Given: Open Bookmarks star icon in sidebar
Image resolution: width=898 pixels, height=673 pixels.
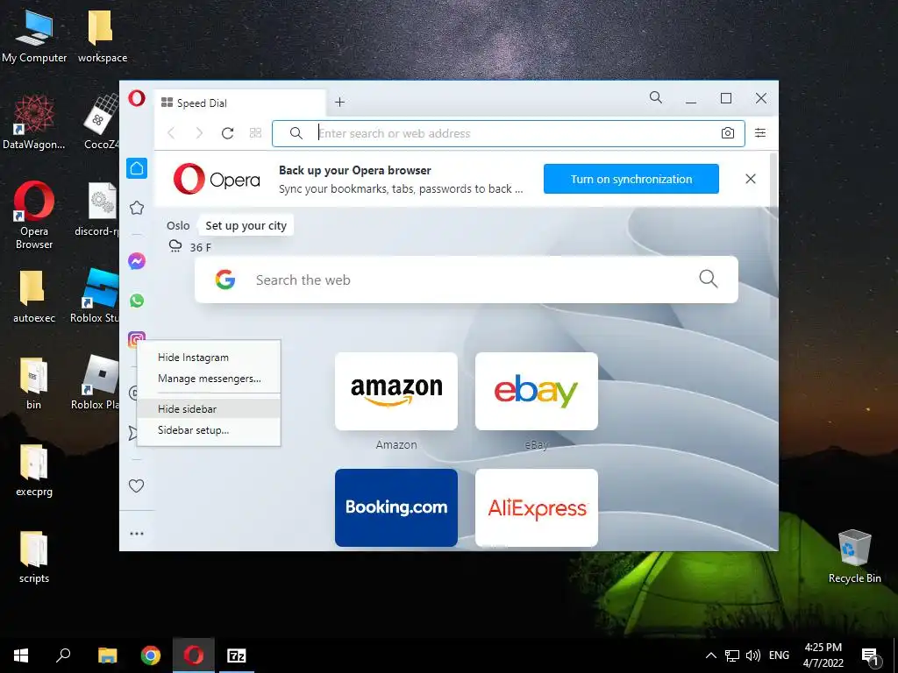Looking at the screenshot, I should coord(136,208).
